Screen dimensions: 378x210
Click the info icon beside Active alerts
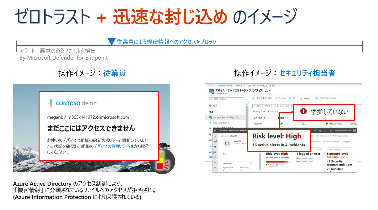point(250,168)
